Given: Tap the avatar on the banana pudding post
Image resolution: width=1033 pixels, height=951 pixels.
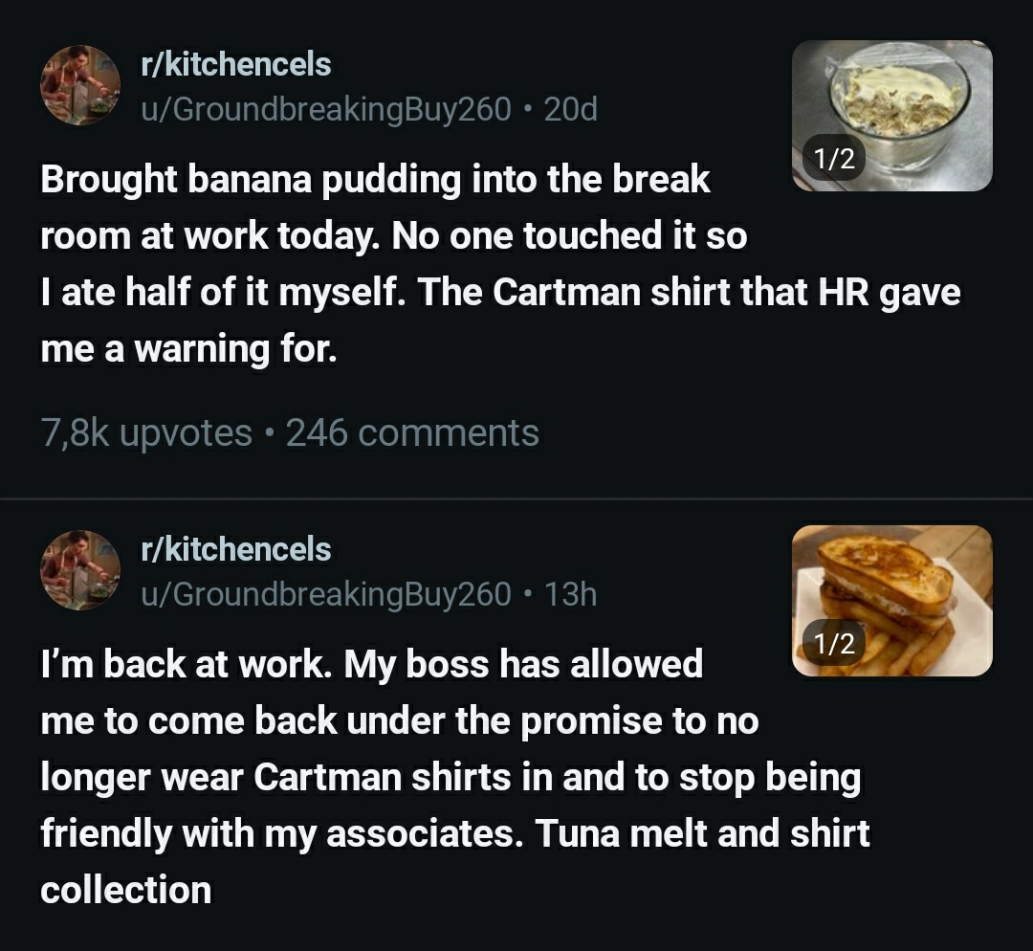Looking at the screenshot, I should [79, 85].
